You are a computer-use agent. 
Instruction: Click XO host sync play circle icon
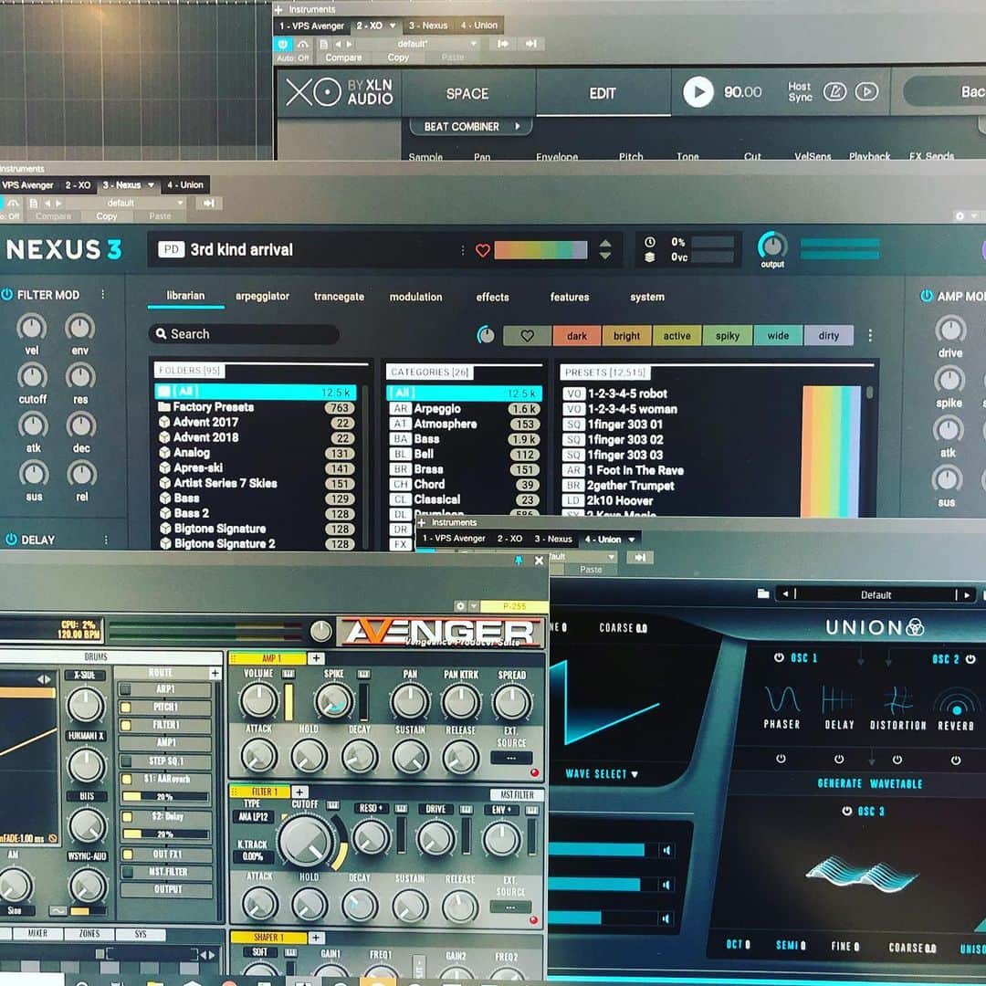(867, 92)
